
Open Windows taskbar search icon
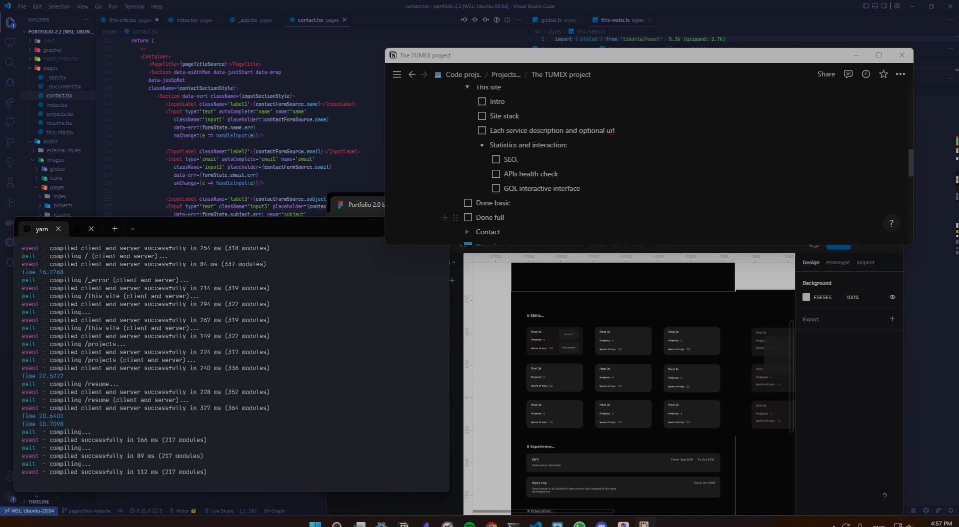[337, 524]
